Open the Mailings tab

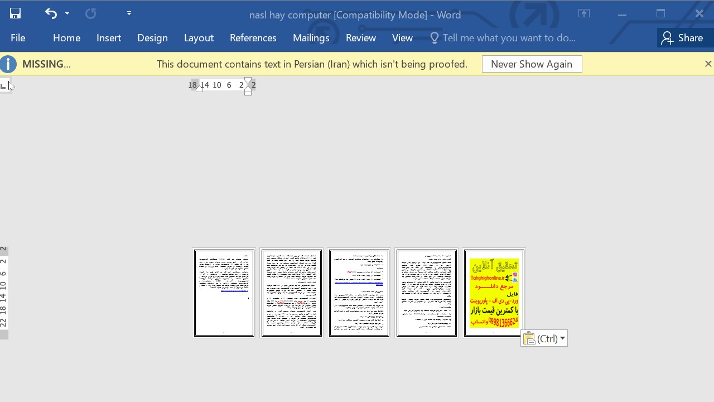pyautogui.click(x=311, y=38)
